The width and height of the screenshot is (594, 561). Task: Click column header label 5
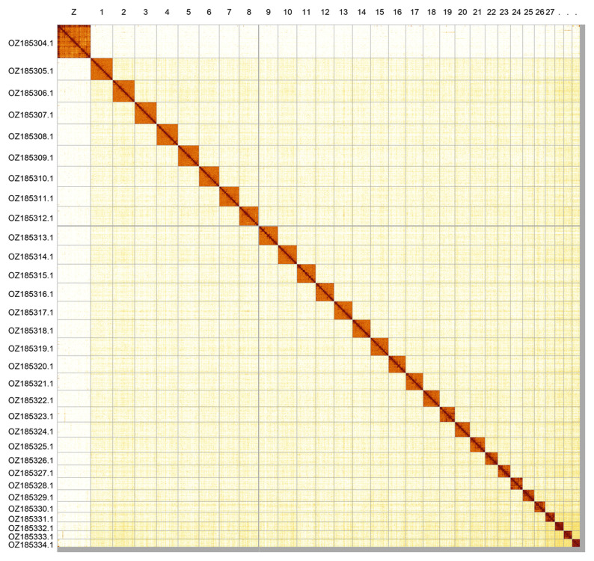(189, 13)
